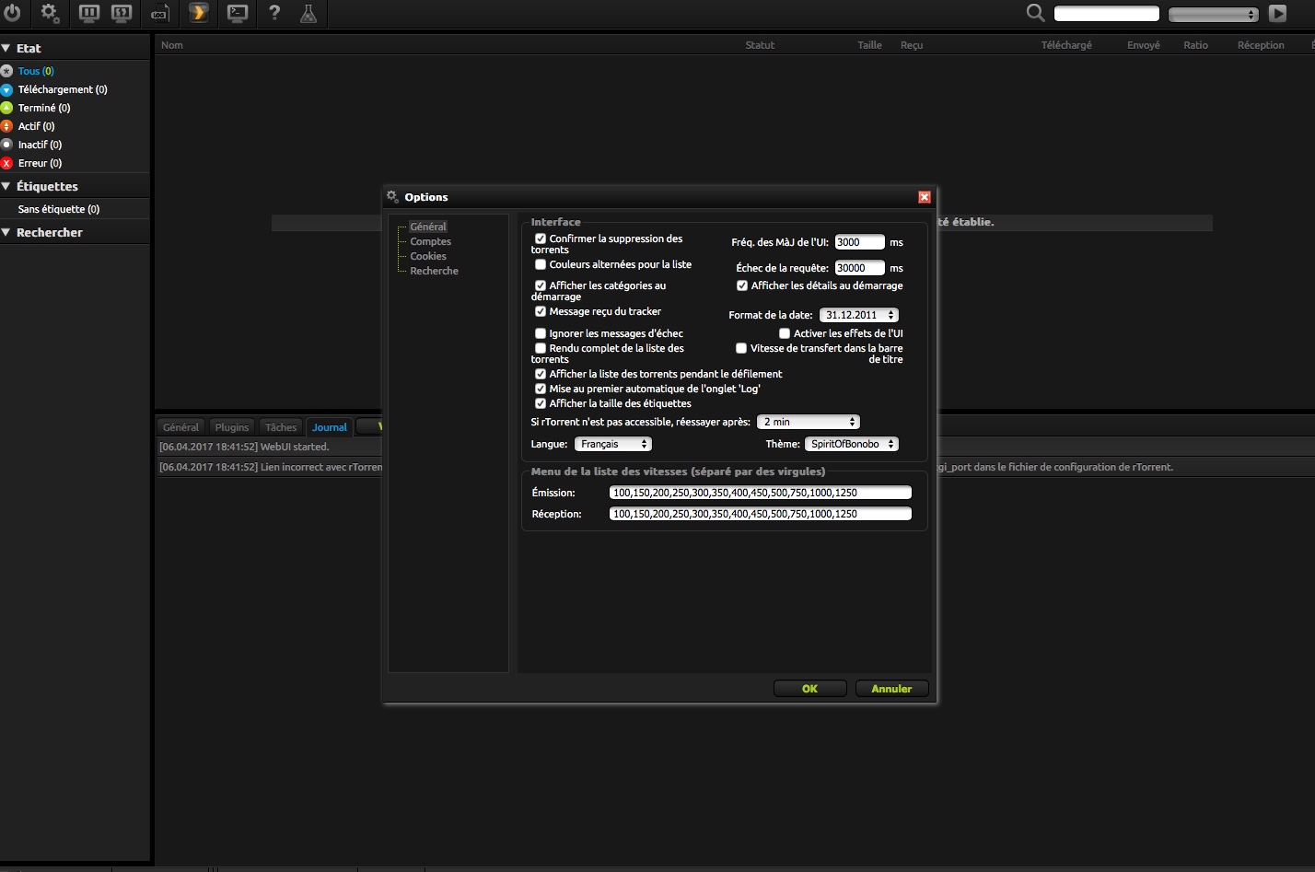Open the terminal console toolbar icon
Viewport: 1315px width, 872px height.
[x=238, y=13]
